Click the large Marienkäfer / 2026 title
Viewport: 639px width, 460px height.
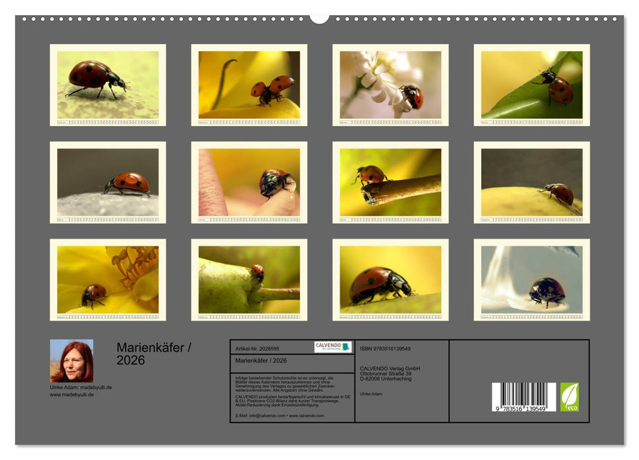coord(154,354)
